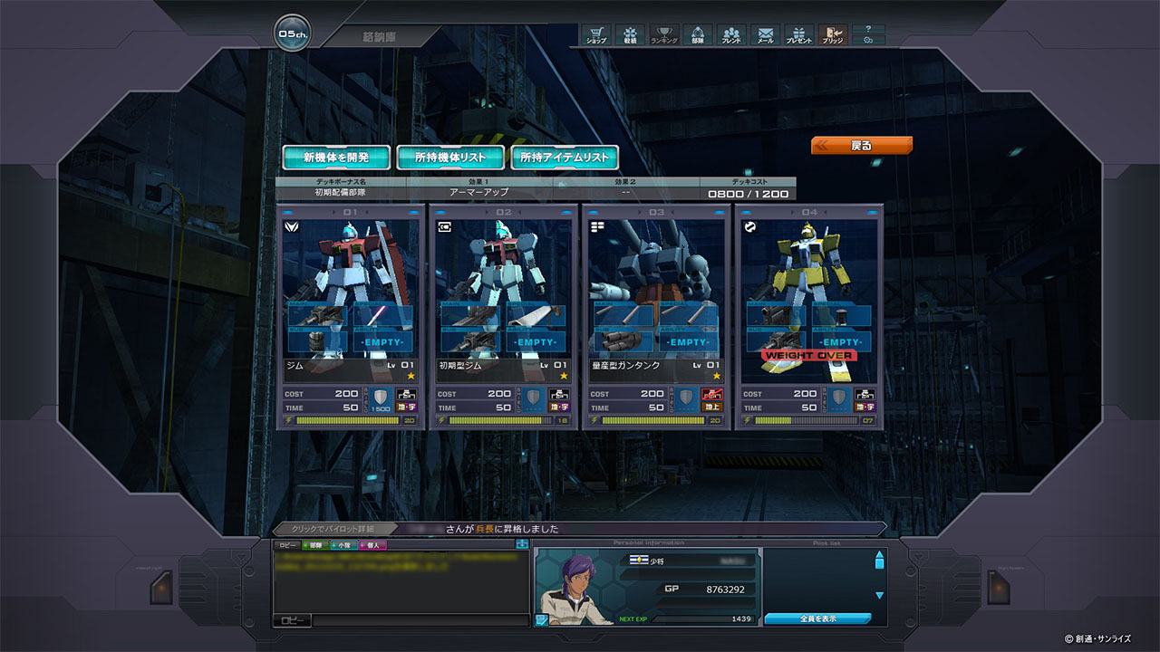
Task: Open the 戦績 battle record icon
Action: (630, 35)
